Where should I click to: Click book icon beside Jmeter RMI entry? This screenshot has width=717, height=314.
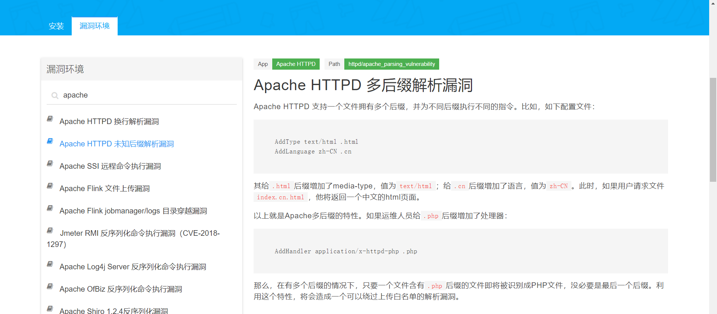pyautogui.click(x=50, y=231)
